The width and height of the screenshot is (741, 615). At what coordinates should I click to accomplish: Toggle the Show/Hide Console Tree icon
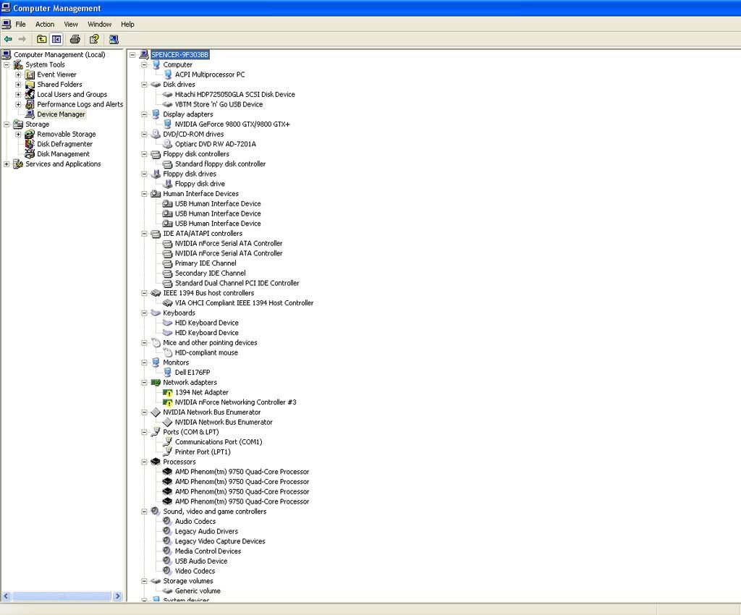[x=56, y=39]
